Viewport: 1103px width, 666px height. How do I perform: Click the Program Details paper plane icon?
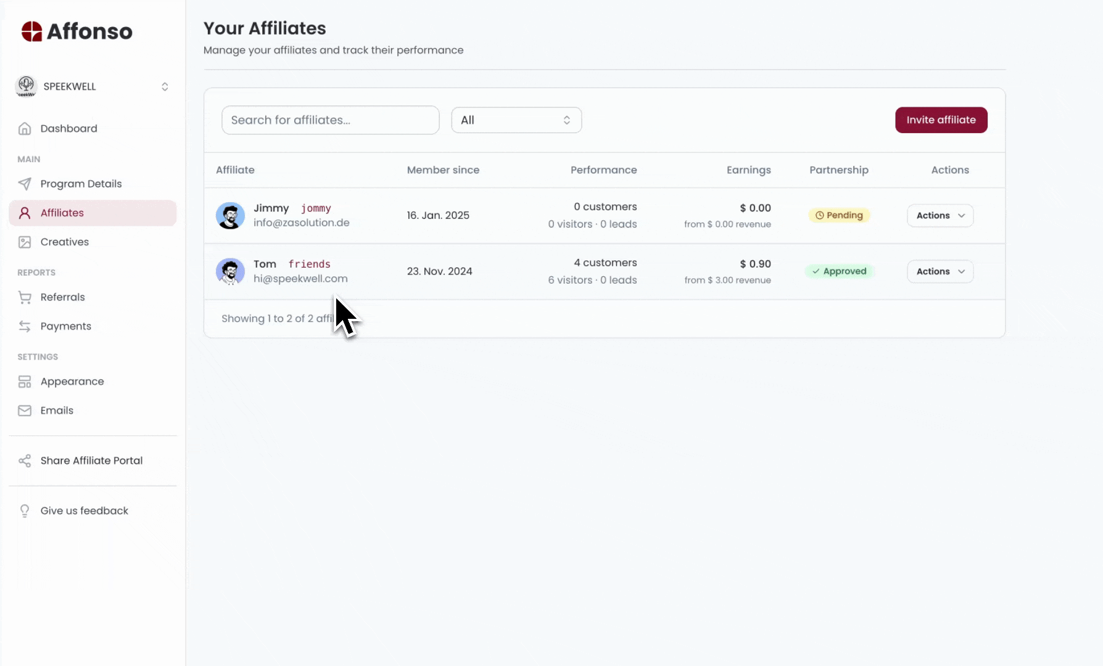(25, 184)
